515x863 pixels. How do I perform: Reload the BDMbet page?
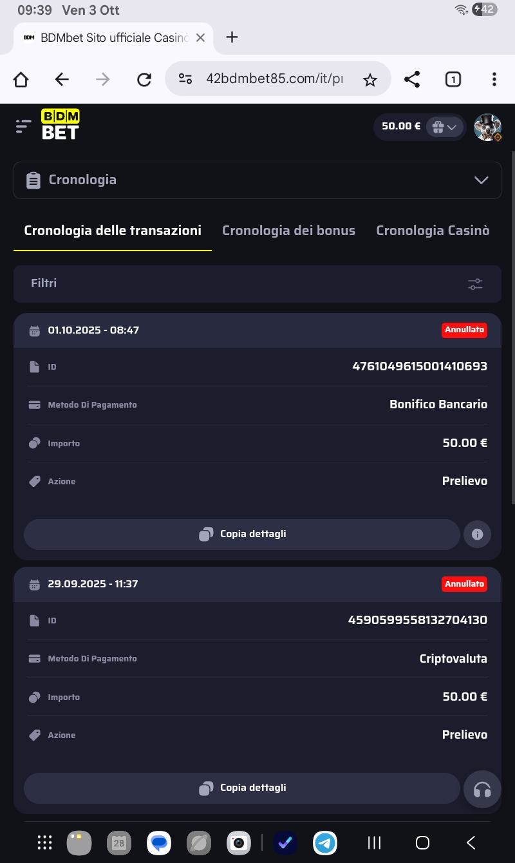144,79
